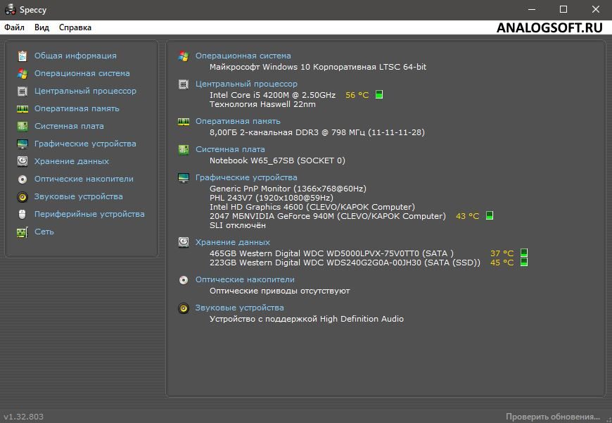612x423 pixels.
Task: Click the storage icon beside Хранение данных heading
Action: (x=184, y=242)
